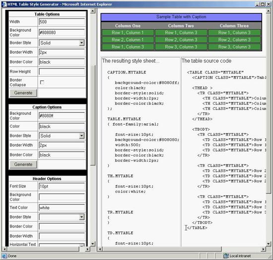Click the TH.MYTABLE style rule text
This screenshot has width=273, height=260.
tap(120, 176)
